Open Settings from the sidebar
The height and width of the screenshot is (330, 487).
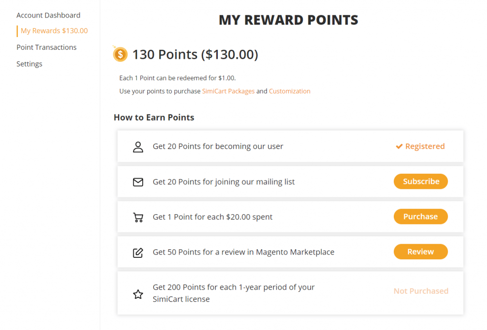(29, 64)
